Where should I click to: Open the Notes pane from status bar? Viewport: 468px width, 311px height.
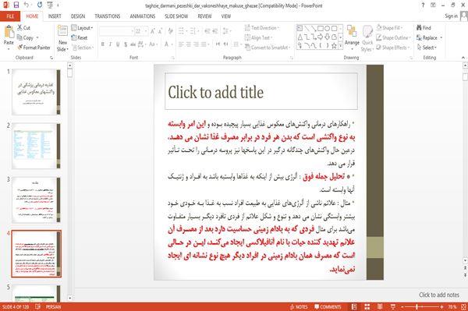pos(299,307)
